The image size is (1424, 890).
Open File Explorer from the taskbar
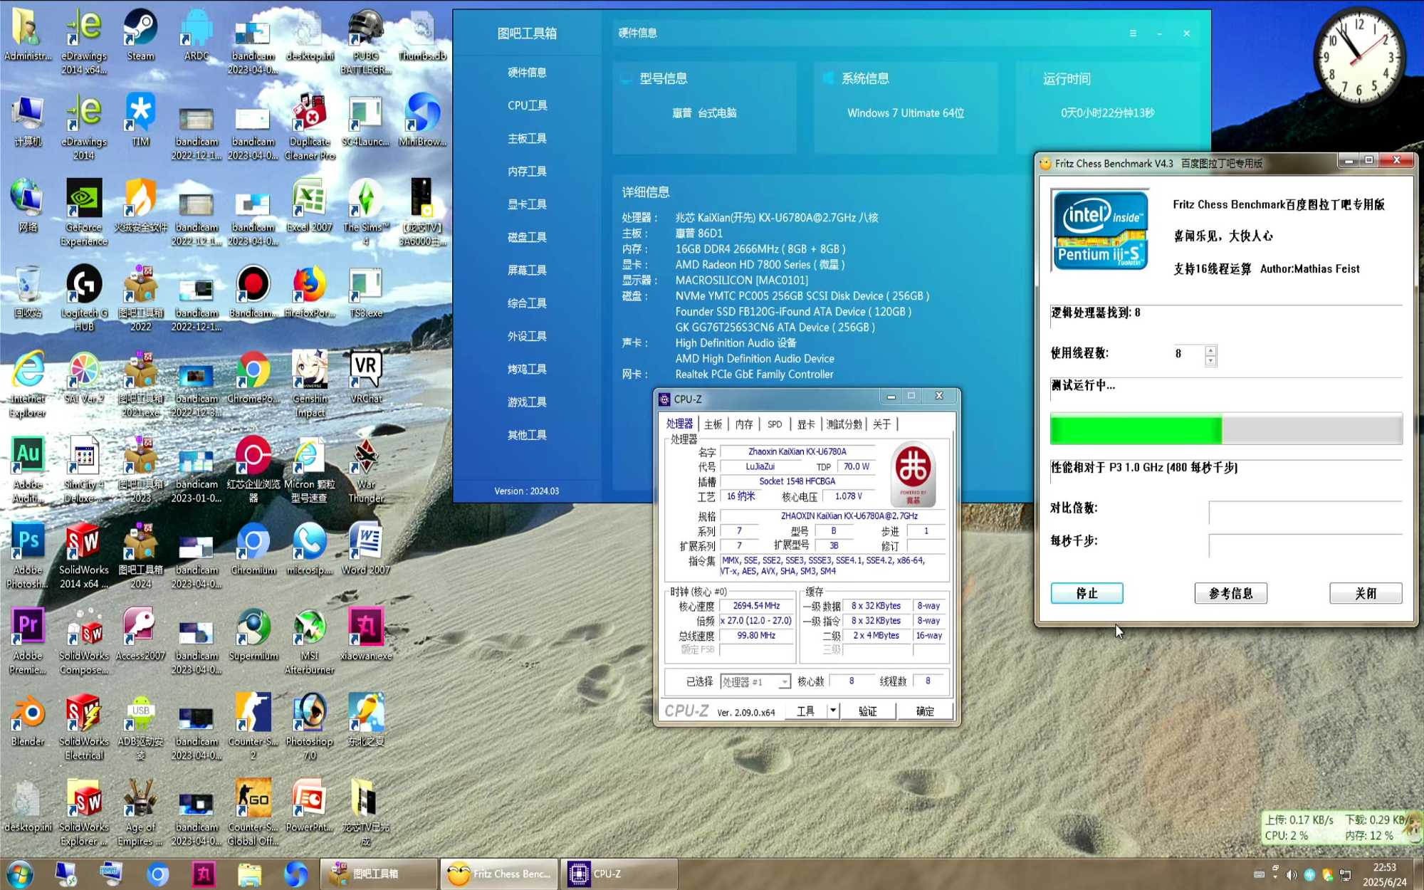[249, 874]
